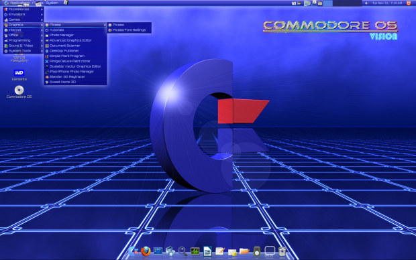Open the system monitor icon in the dock

point(195,251)
